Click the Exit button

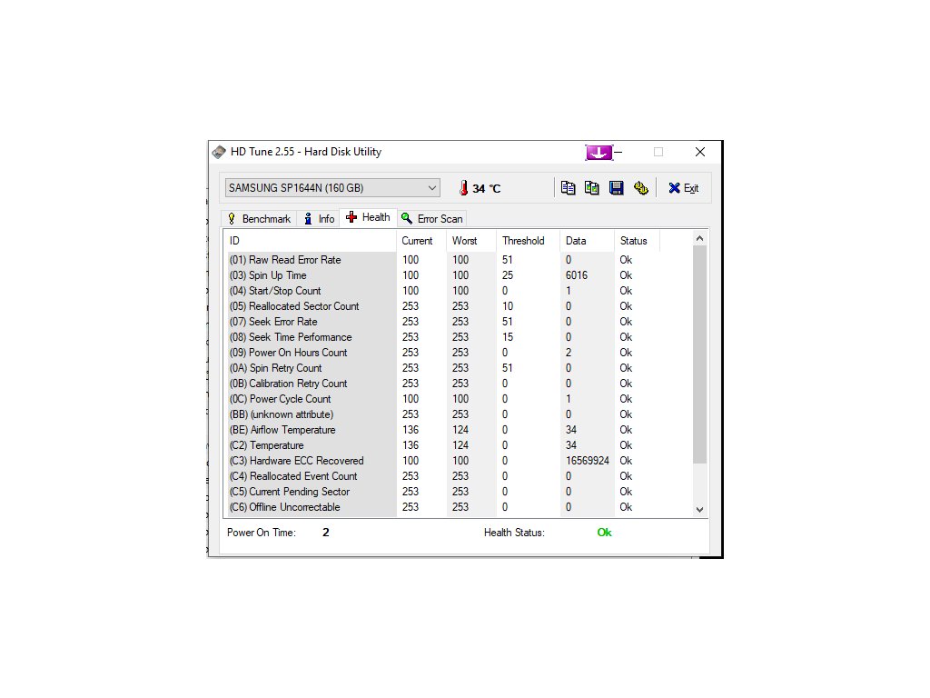click(683, 188)
